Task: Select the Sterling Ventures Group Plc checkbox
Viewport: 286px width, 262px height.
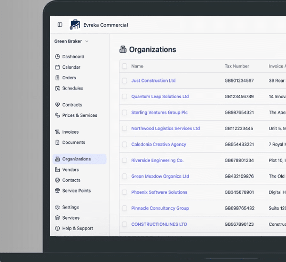Action: (124, 112)
